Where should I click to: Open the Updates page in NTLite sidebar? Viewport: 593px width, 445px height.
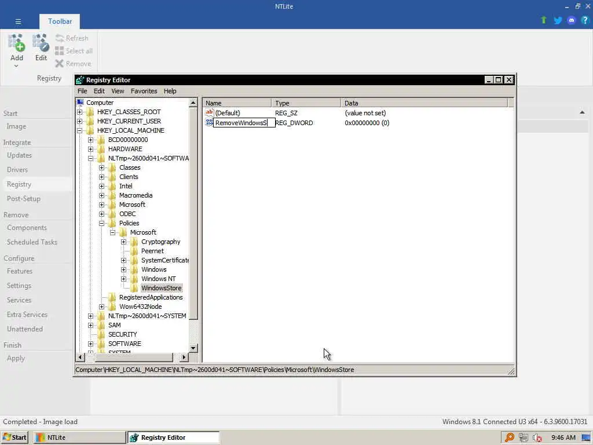pos(19,155)
